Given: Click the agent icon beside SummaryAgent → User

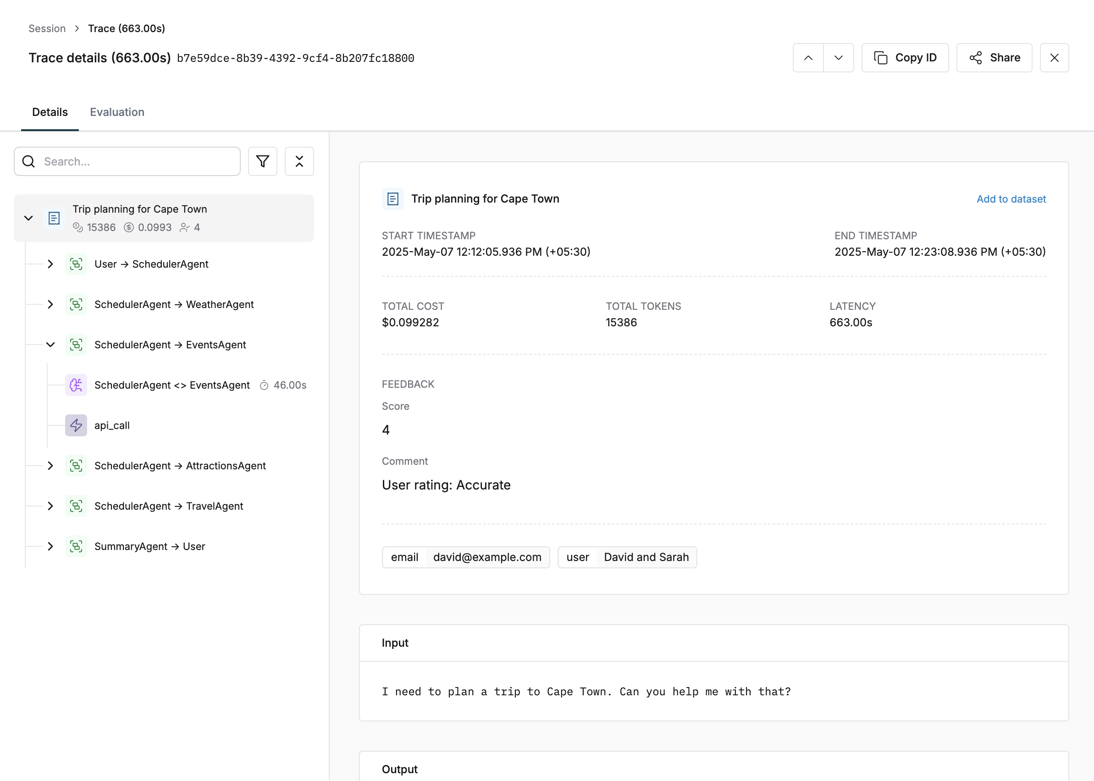Looking at the screenshot, I should (x=76, y=546).
